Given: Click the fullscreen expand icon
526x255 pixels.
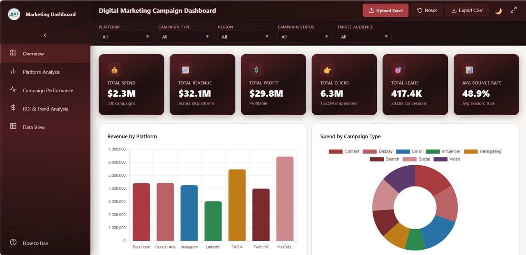Looking at the screenshot, I should [x=514, y=10].
